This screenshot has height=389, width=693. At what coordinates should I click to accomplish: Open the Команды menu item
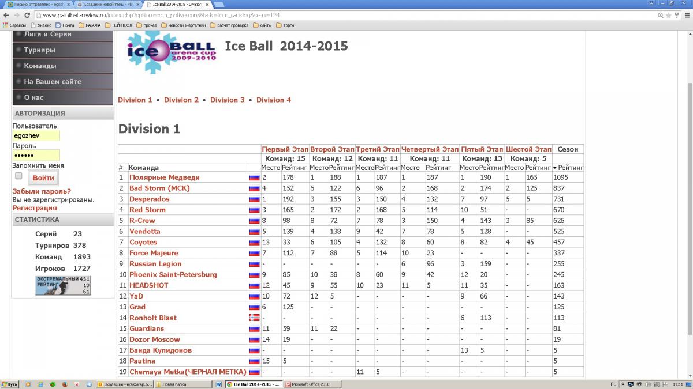(x=62, y=66)
